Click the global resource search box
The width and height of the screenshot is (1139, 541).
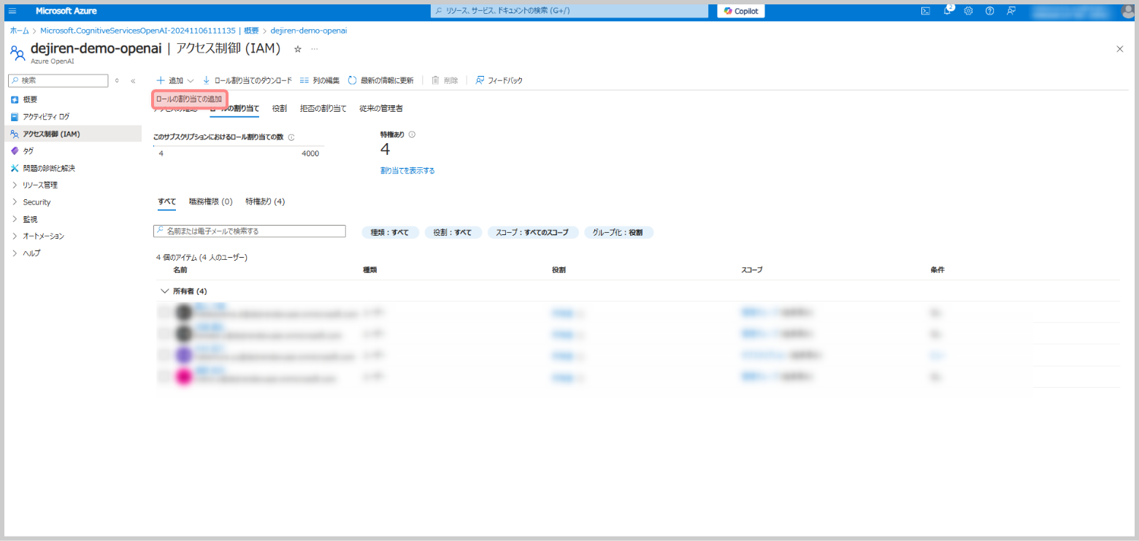569,11
